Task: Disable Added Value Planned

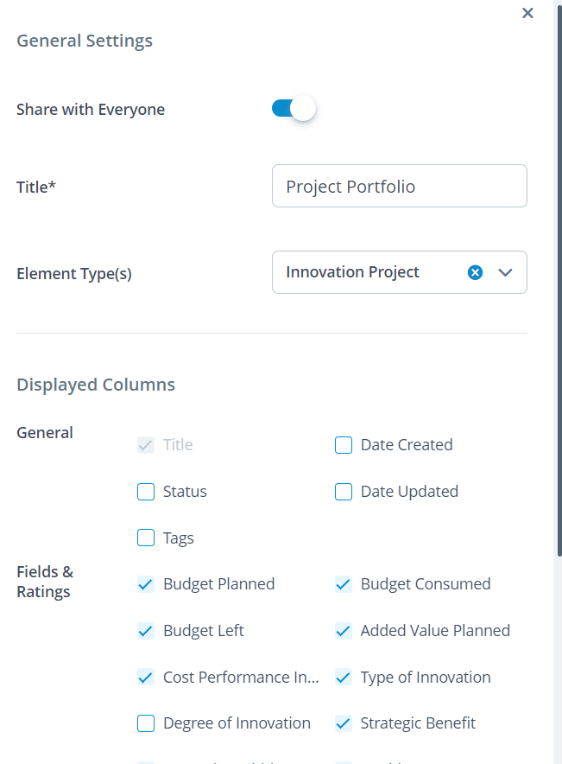Action: [x=344, y=631]
